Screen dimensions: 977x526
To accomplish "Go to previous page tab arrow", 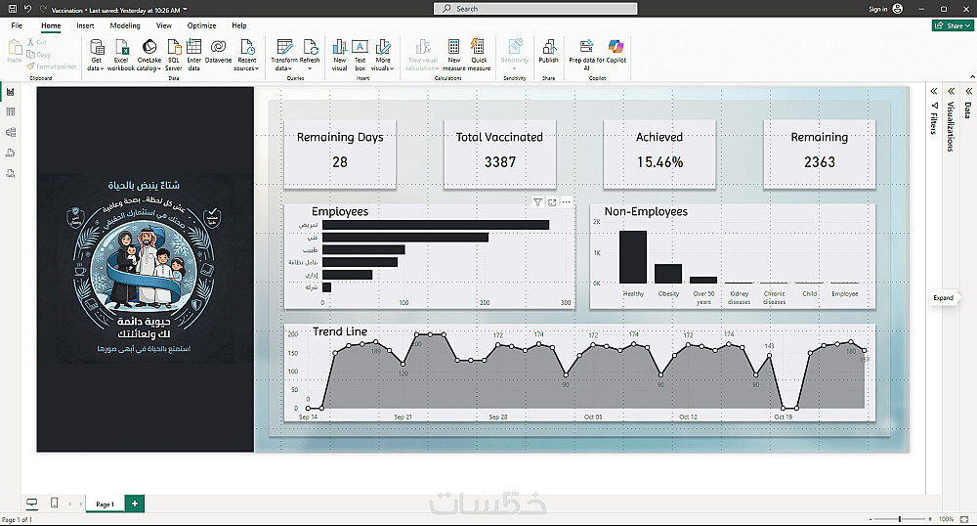I will click(x=69, y=504).
